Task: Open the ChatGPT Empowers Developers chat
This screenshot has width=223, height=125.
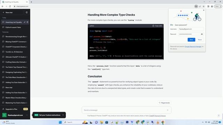Action: click(x=15, y=47)
